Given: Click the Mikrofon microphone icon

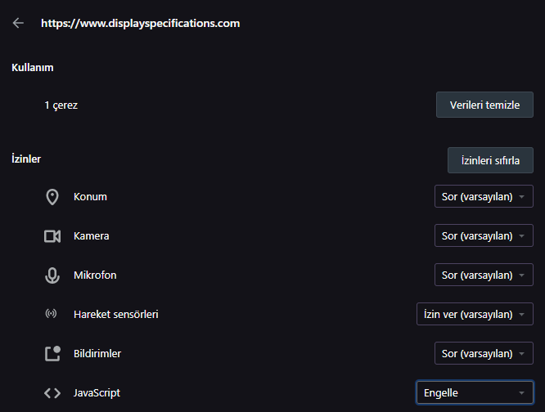Looking at the screenshot, I should (x=52, y=275).
